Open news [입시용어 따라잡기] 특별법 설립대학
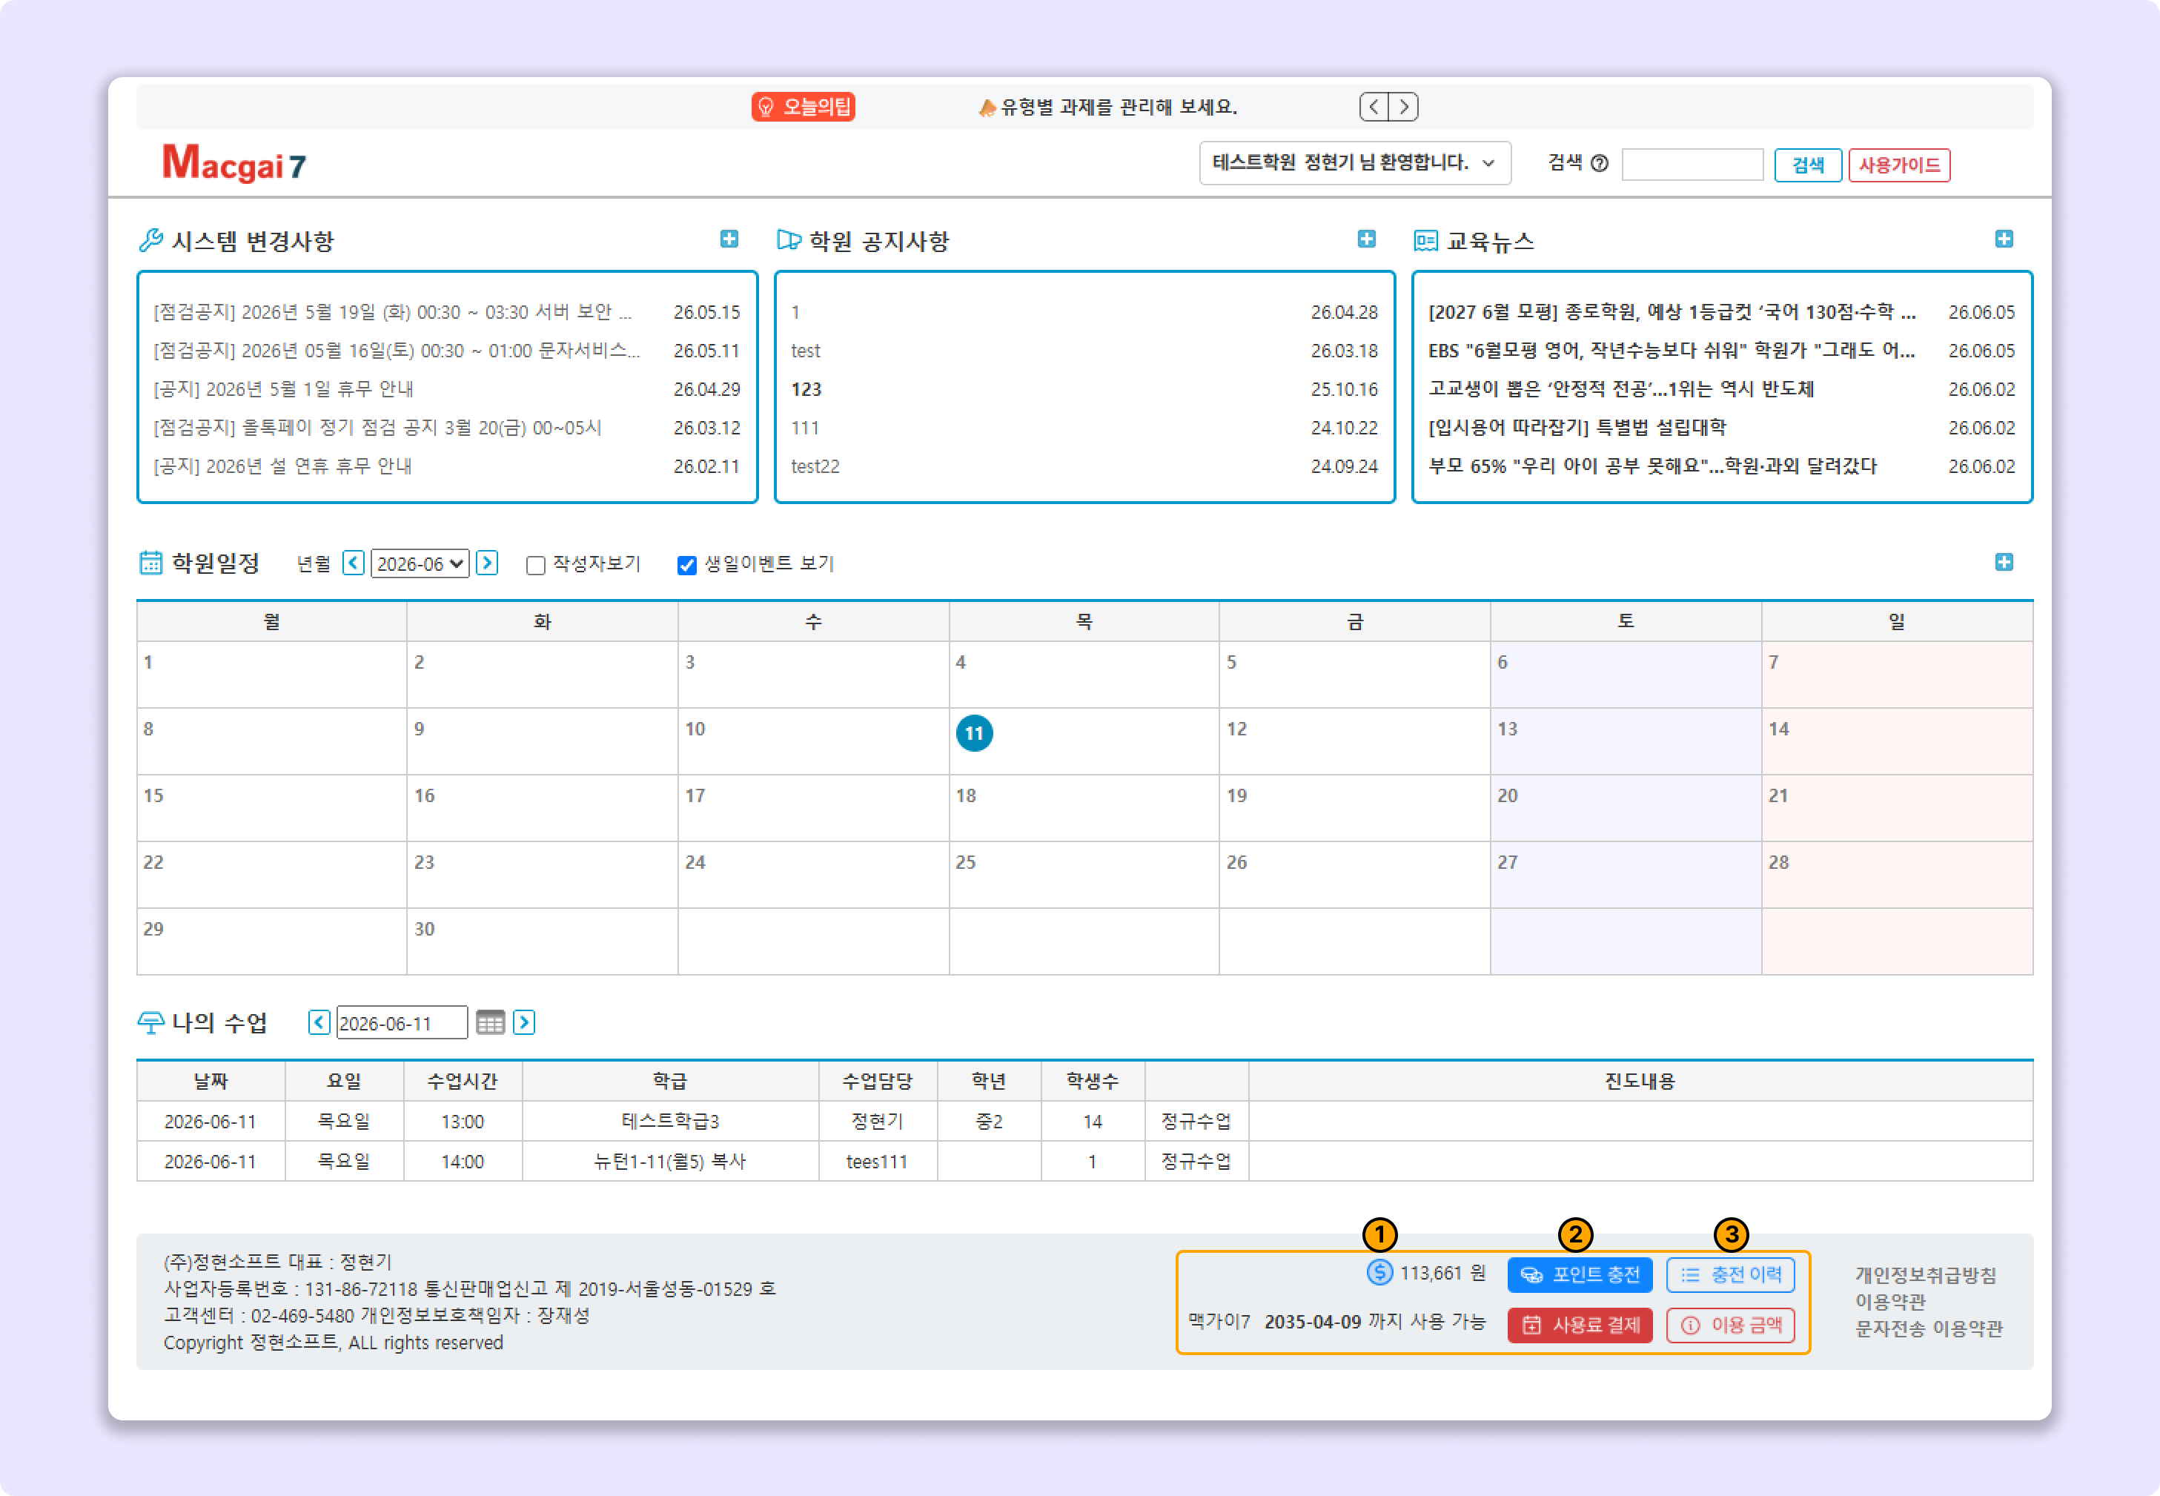2160x1496 pixels. tap(1577, 428)
